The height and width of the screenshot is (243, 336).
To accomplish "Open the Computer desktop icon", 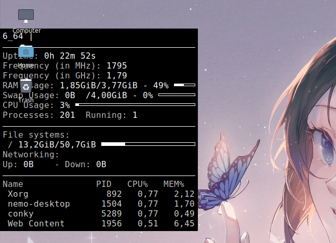I will pos(26,16).
